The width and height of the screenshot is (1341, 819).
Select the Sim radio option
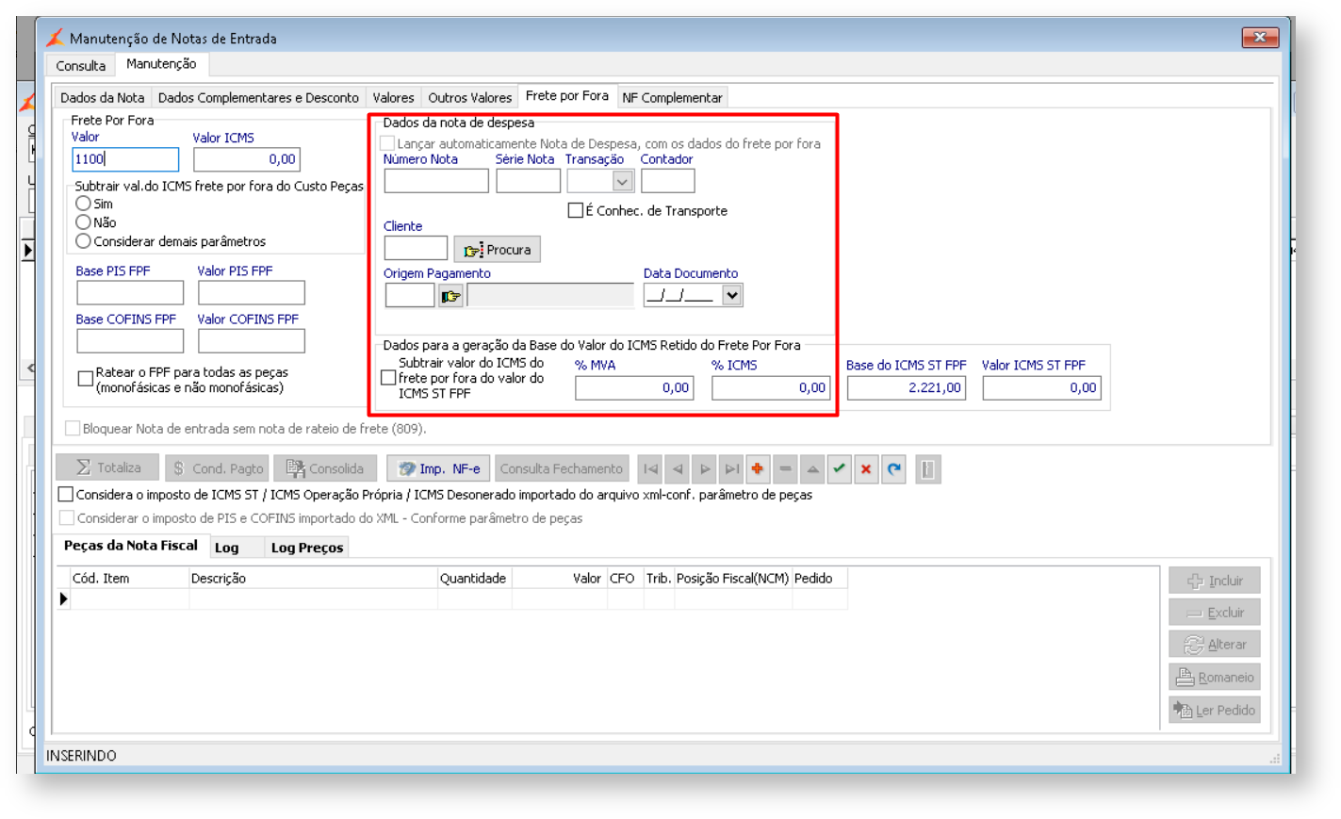pos(84,204)
